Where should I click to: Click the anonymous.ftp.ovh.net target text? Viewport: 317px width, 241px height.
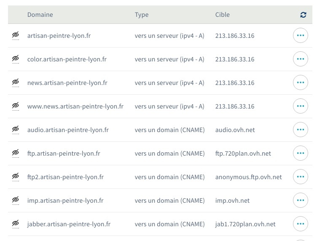[248, 177]
